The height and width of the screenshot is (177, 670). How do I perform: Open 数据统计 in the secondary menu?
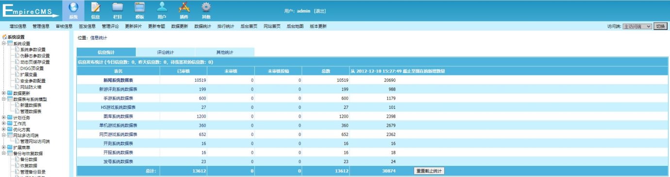202,26
